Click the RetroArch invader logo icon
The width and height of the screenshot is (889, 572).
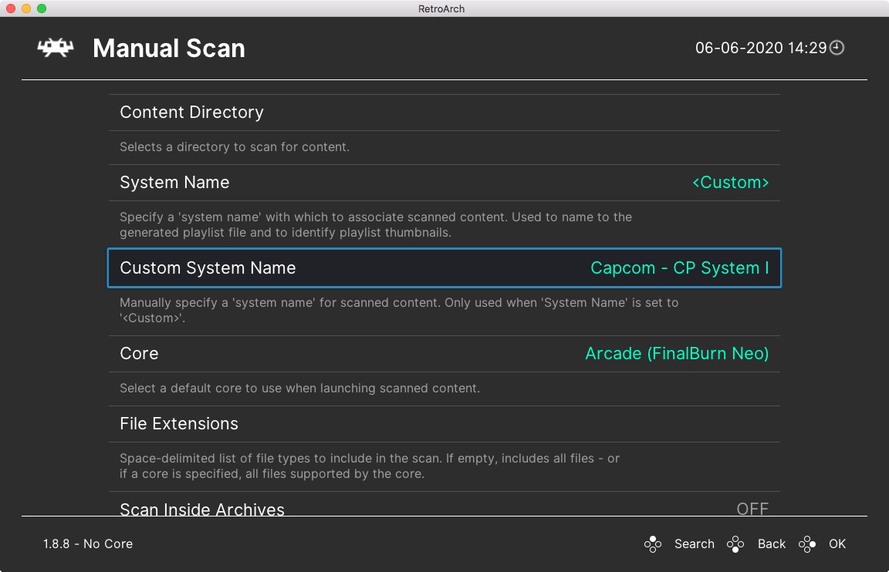(x=56, y=48)
